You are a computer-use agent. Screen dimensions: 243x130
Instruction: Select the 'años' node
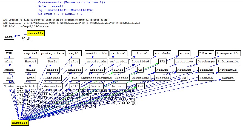pyautogui.click(x=75, y=61)
